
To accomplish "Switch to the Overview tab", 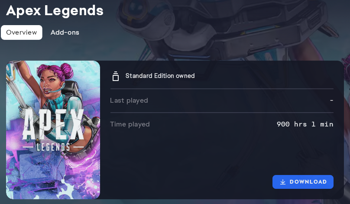I will tap(21, 32).
